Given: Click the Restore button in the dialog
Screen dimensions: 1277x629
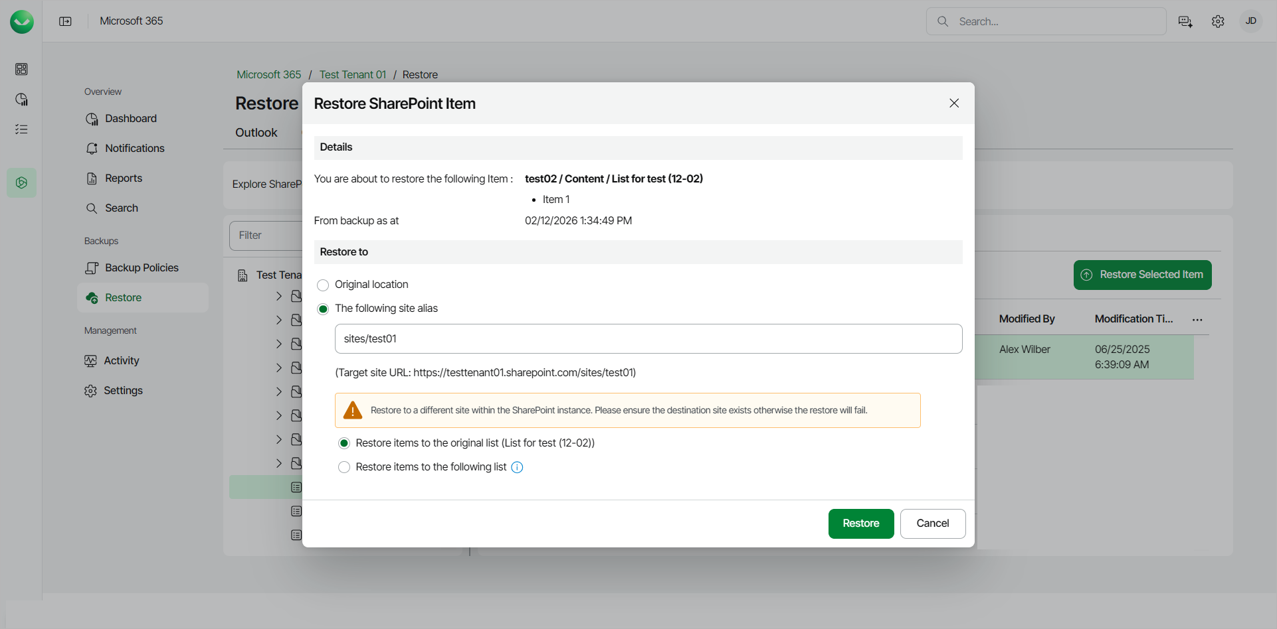Looking at the screenshot, I should click(x=860, y=524).
